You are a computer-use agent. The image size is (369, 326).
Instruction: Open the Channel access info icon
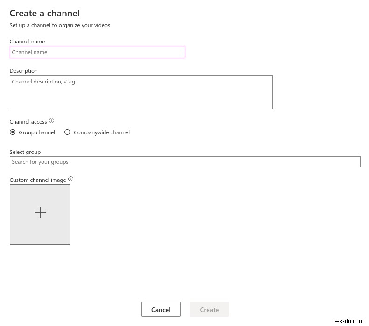click(51, 121)
